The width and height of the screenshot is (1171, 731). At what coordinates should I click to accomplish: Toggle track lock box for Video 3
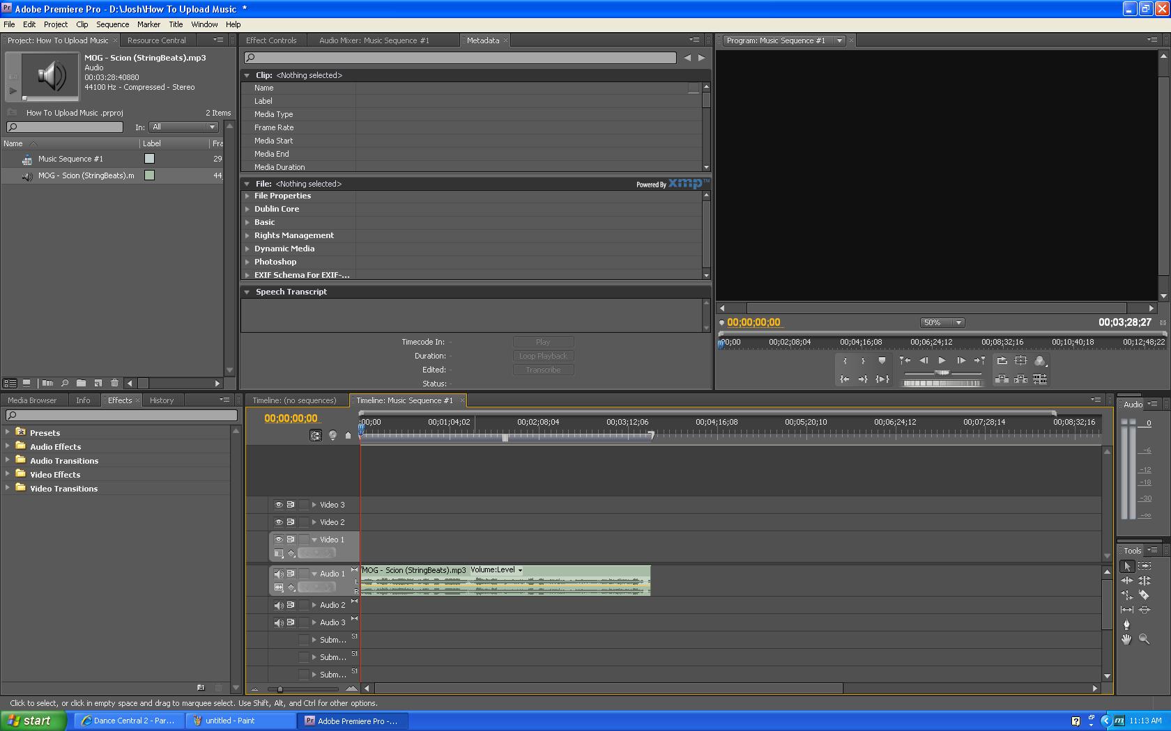point(303,505)
